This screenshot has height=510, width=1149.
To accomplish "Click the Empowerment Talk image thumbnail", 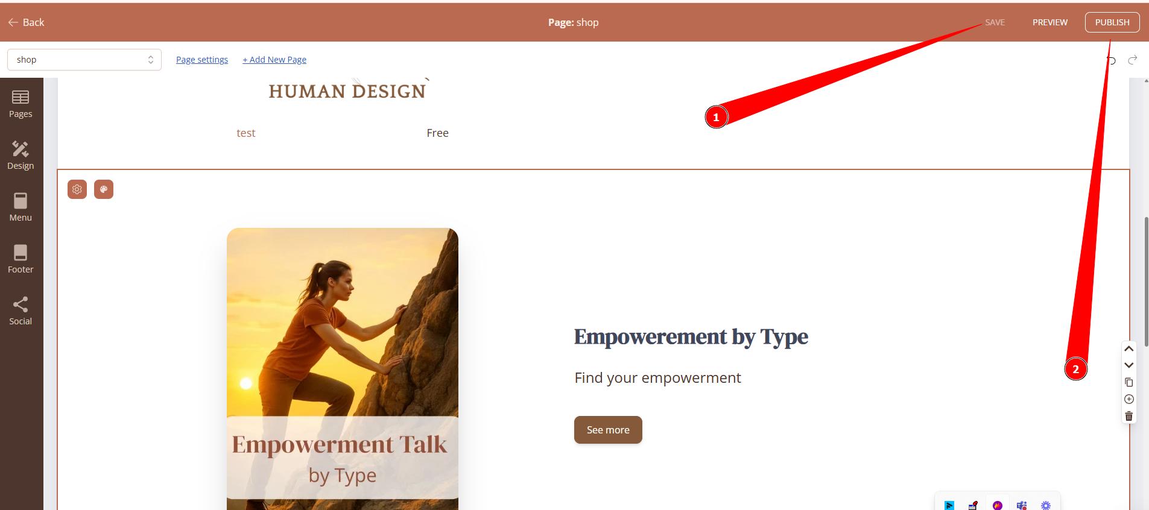I will tap(343, 369).
